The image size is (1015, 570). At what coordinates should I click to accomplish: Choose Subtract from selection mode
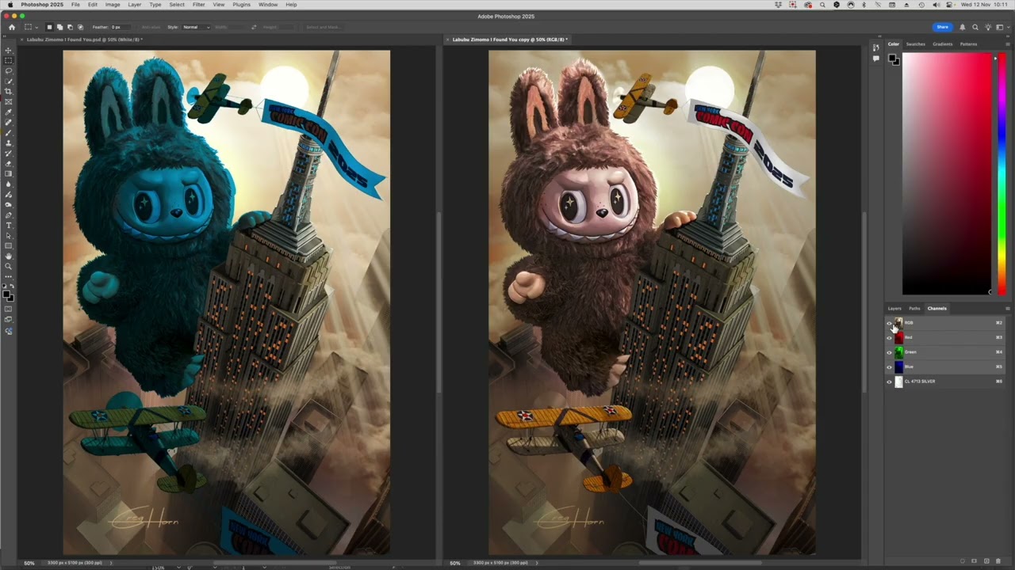(x=70, y=27)
